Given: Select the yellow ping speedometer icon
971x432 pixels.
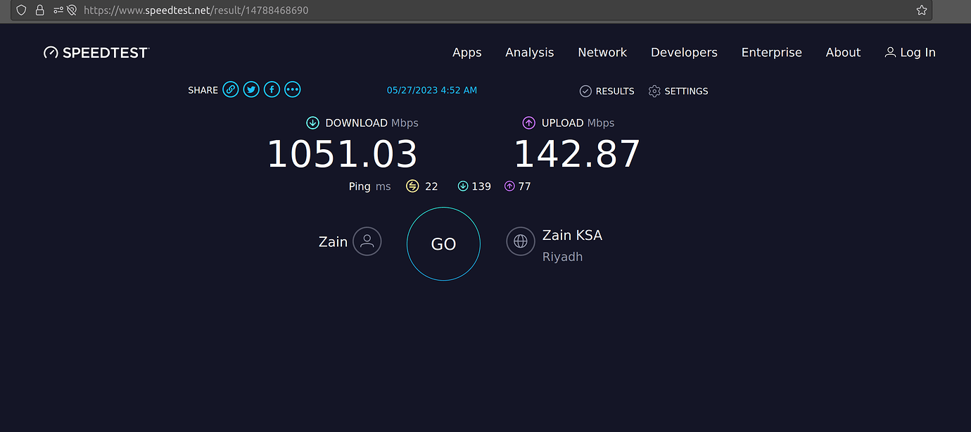Looking at the screenshot, I should point(412,186).
